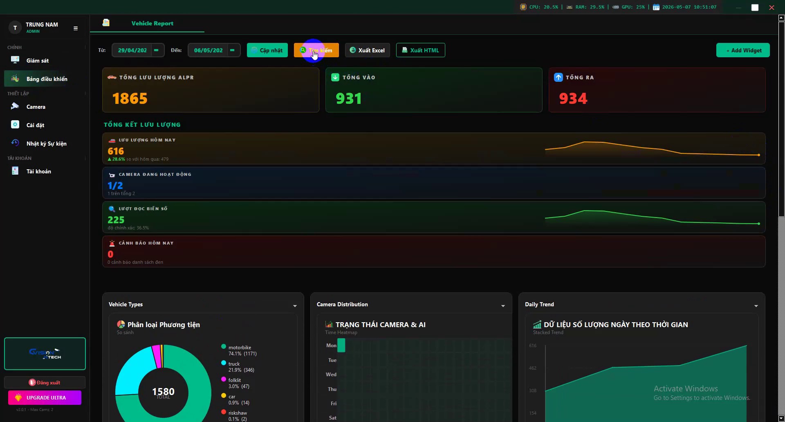Click the 1865 total ALPR value
Viewport: 785px width, 422px height.
click(x=130, y=98)
